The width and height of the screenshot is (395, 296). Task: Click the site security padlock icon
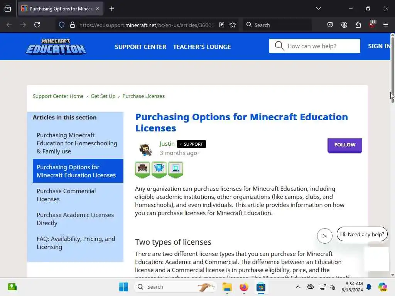click(73, 25)
